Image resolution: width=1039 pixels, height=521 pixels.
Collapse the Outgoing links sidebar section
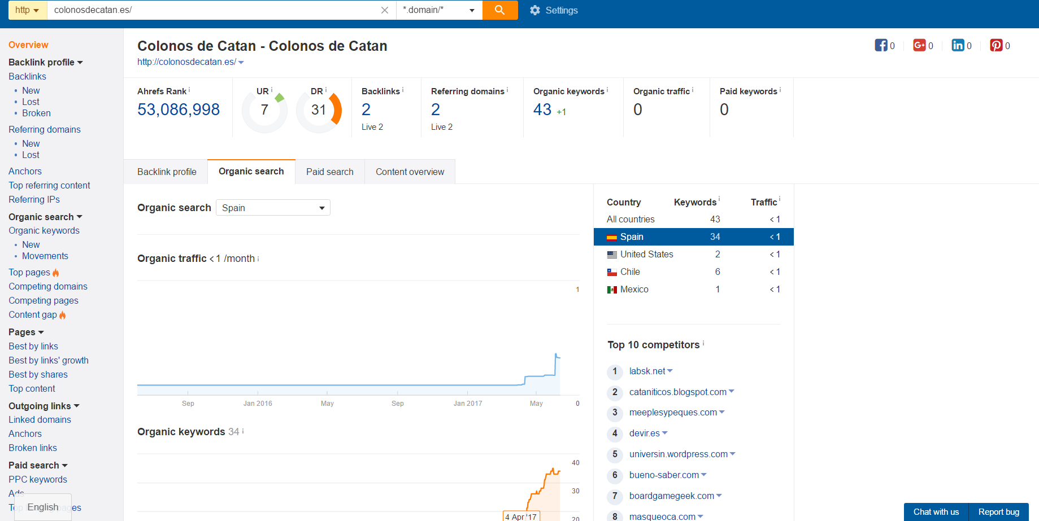pyautogui.click(x=77, y=406)
